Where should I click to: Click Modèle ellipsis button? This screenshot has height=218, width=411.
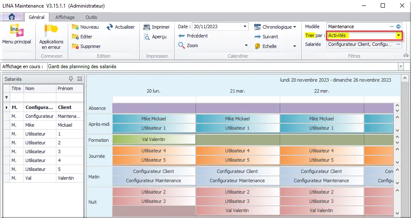pos(392,27)
